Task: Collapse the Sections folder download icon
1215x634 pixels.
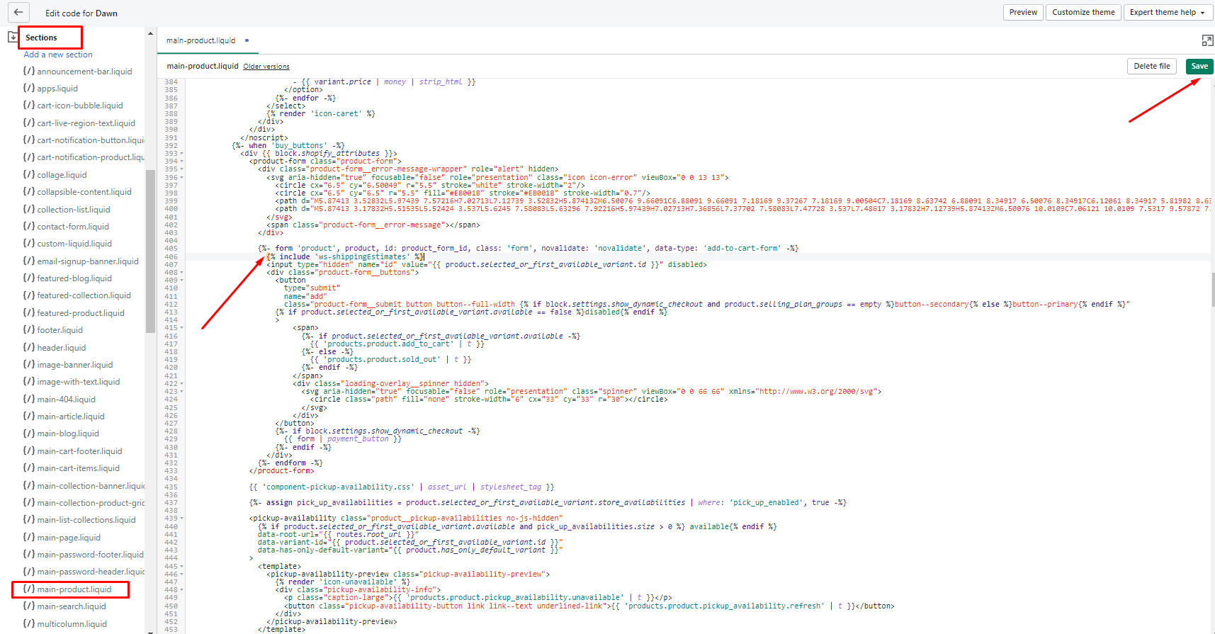Action: tap(13, 37)
